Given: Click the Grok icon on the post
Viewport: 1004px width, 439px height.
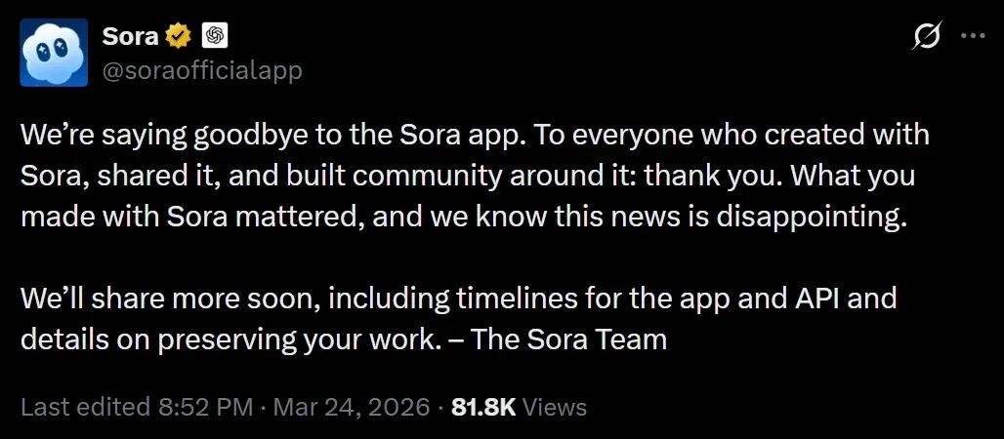Looking at the screenshot, I should click(x=926, y=37).
